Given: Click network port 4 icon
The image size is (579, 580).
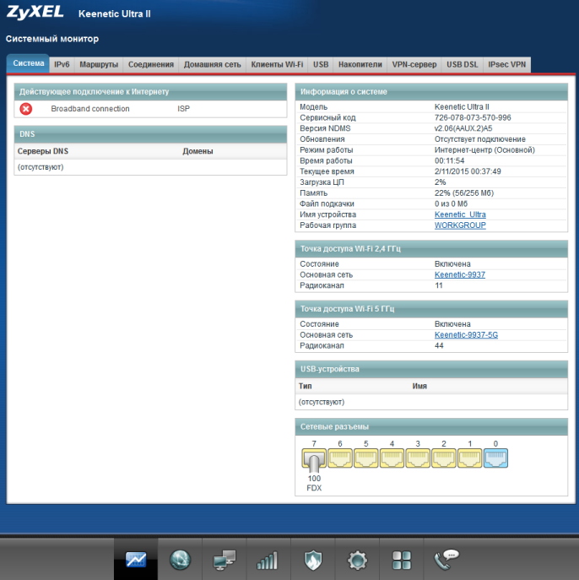Looking at the screenshot, I should coord(392,458).
